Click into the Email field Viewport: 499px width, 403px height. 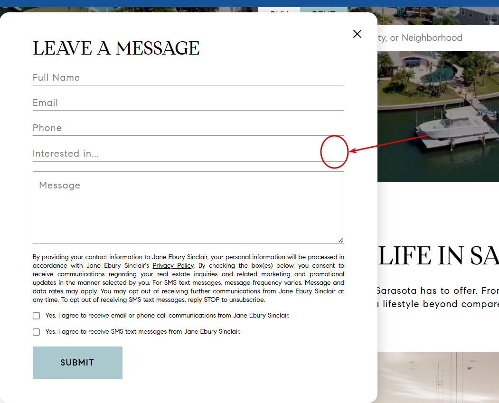188,103
